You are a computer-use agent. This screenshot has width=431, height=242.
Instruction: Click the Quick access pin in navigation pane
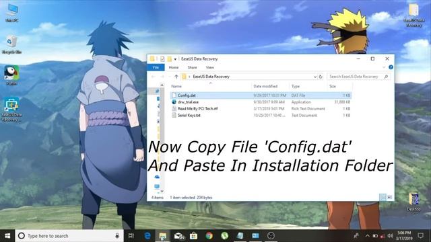[x=157, y=91]
